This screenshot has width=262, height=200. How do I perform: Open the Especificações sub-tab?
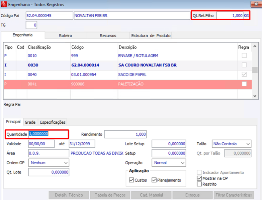pyautogui.click(x=53, y=122)
